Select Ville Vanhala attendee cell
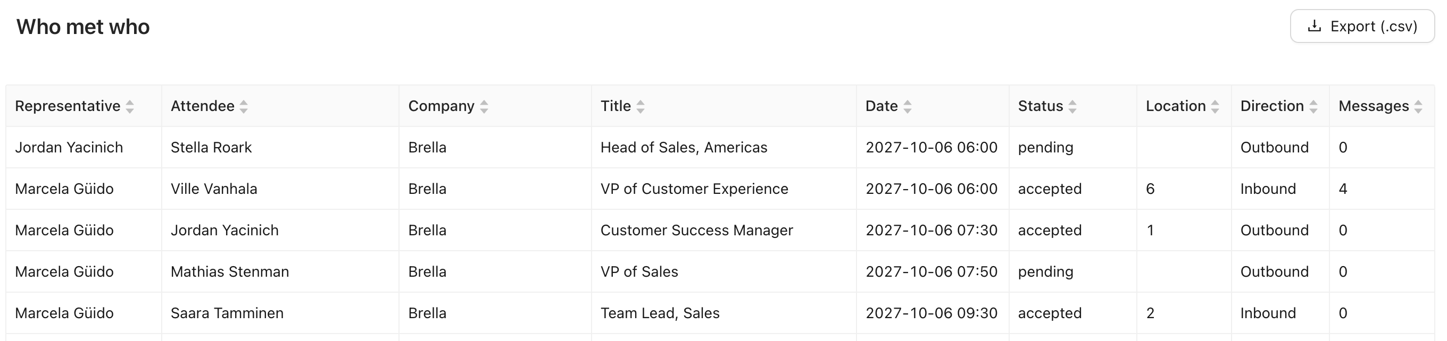Screen dimensions: 1447x341 [x=280, y=189]
